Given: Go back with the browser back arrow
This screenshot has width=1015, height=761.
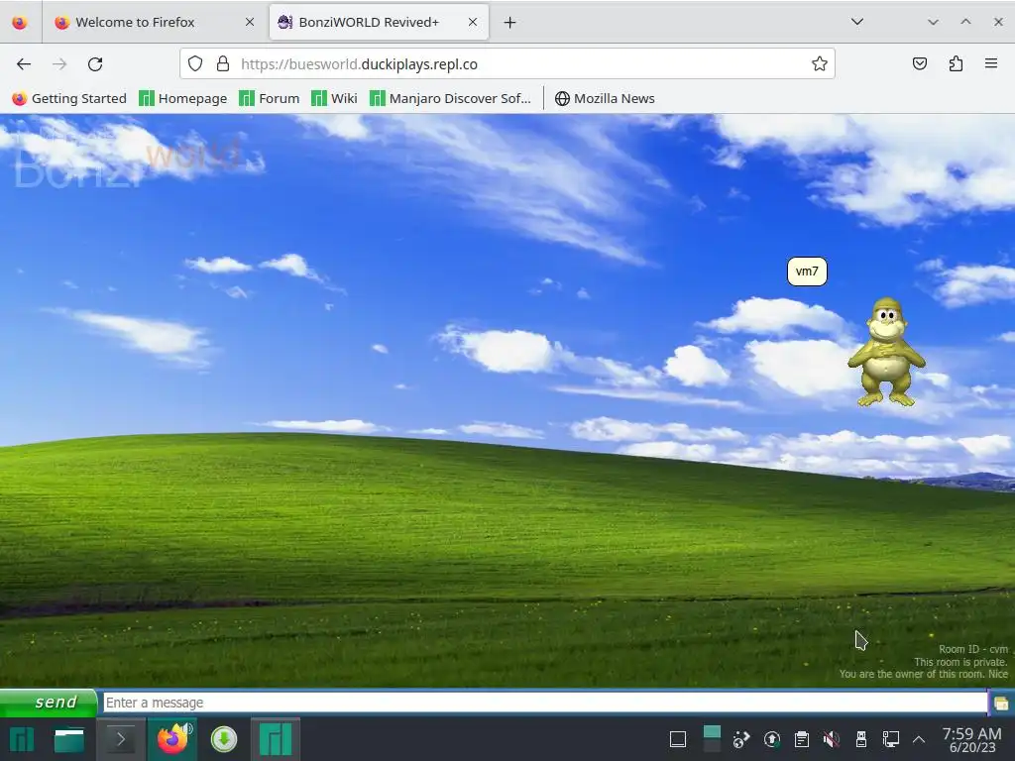Looking at the screenshot, I should [24, 64].
